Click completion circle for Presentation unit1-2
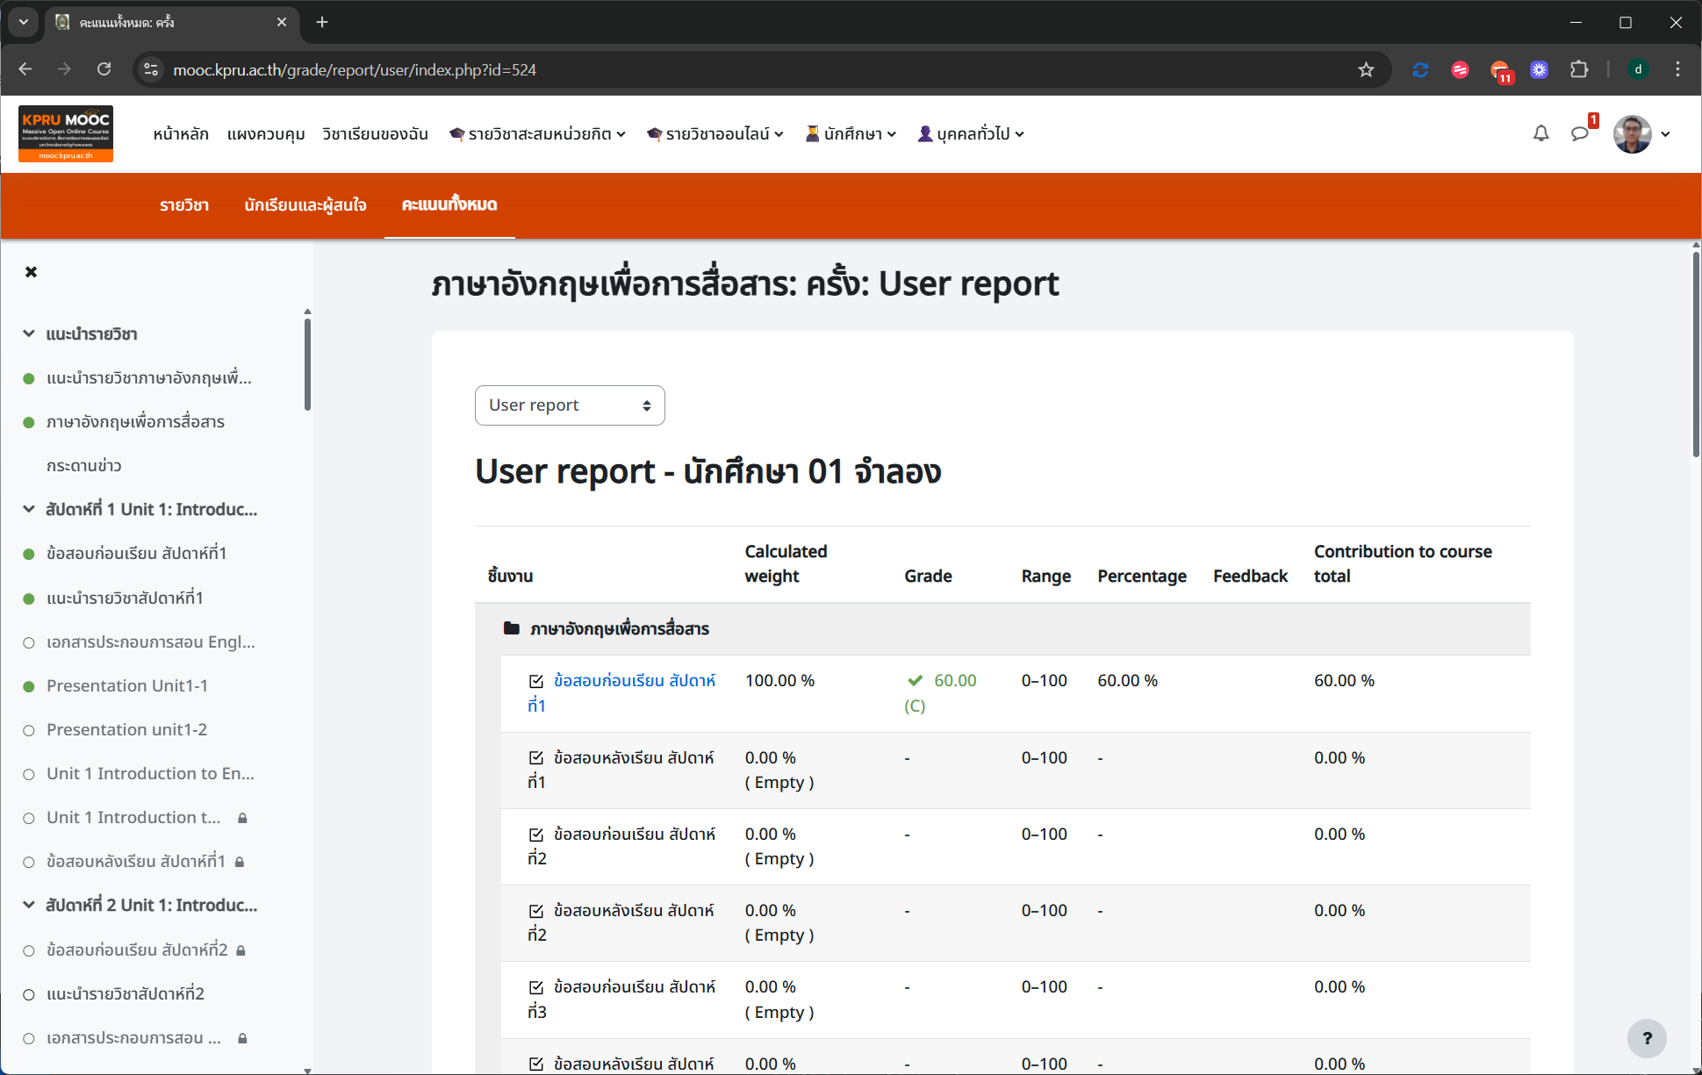This screenshot has width=1702, height=1075. (29, 730)
